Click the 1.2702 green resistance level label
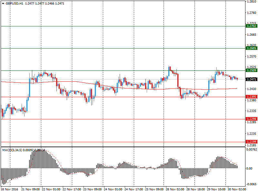Viewport: 258px width, 193px height. click(x=251, y=26)
